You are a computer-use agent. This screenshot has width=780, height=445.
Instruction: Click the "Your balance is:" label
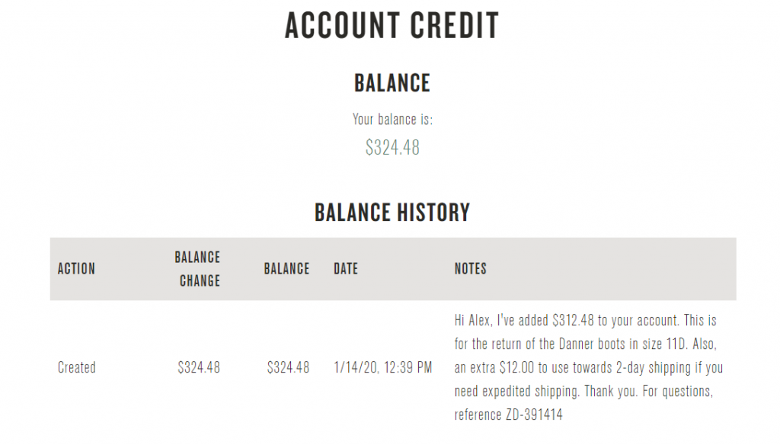(392, 120)
